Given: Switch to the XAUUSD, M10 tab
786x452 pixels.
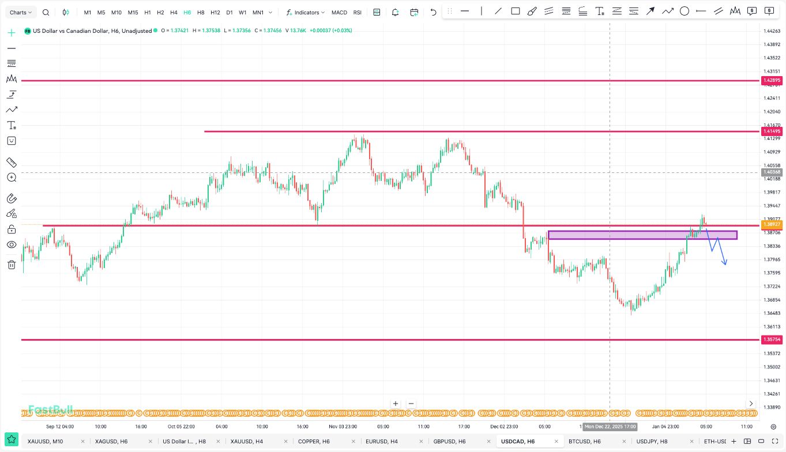Looking at the screenshot, I should 45,441.
